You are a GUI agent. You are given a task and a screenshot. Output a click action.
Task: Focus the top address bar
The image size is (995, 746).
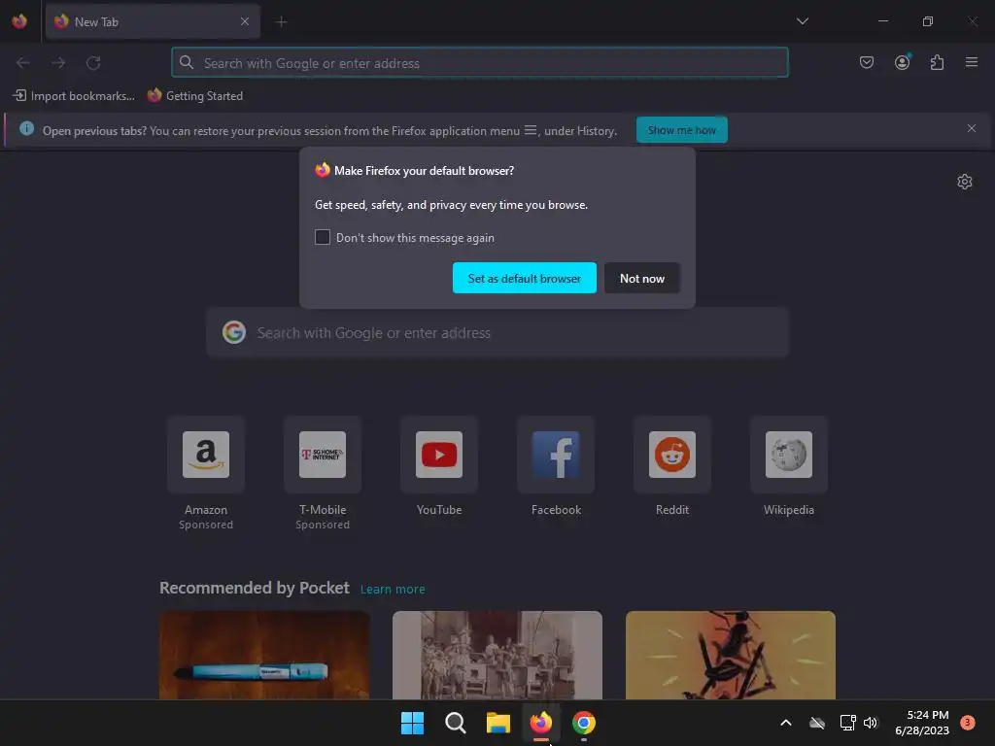tap(480, 63)
